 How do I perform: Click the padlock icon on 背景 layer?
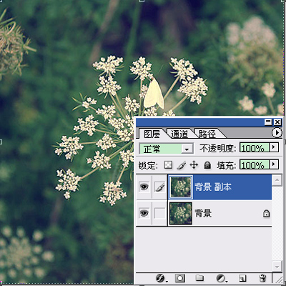pyautogui.click(x=266, y=213)
